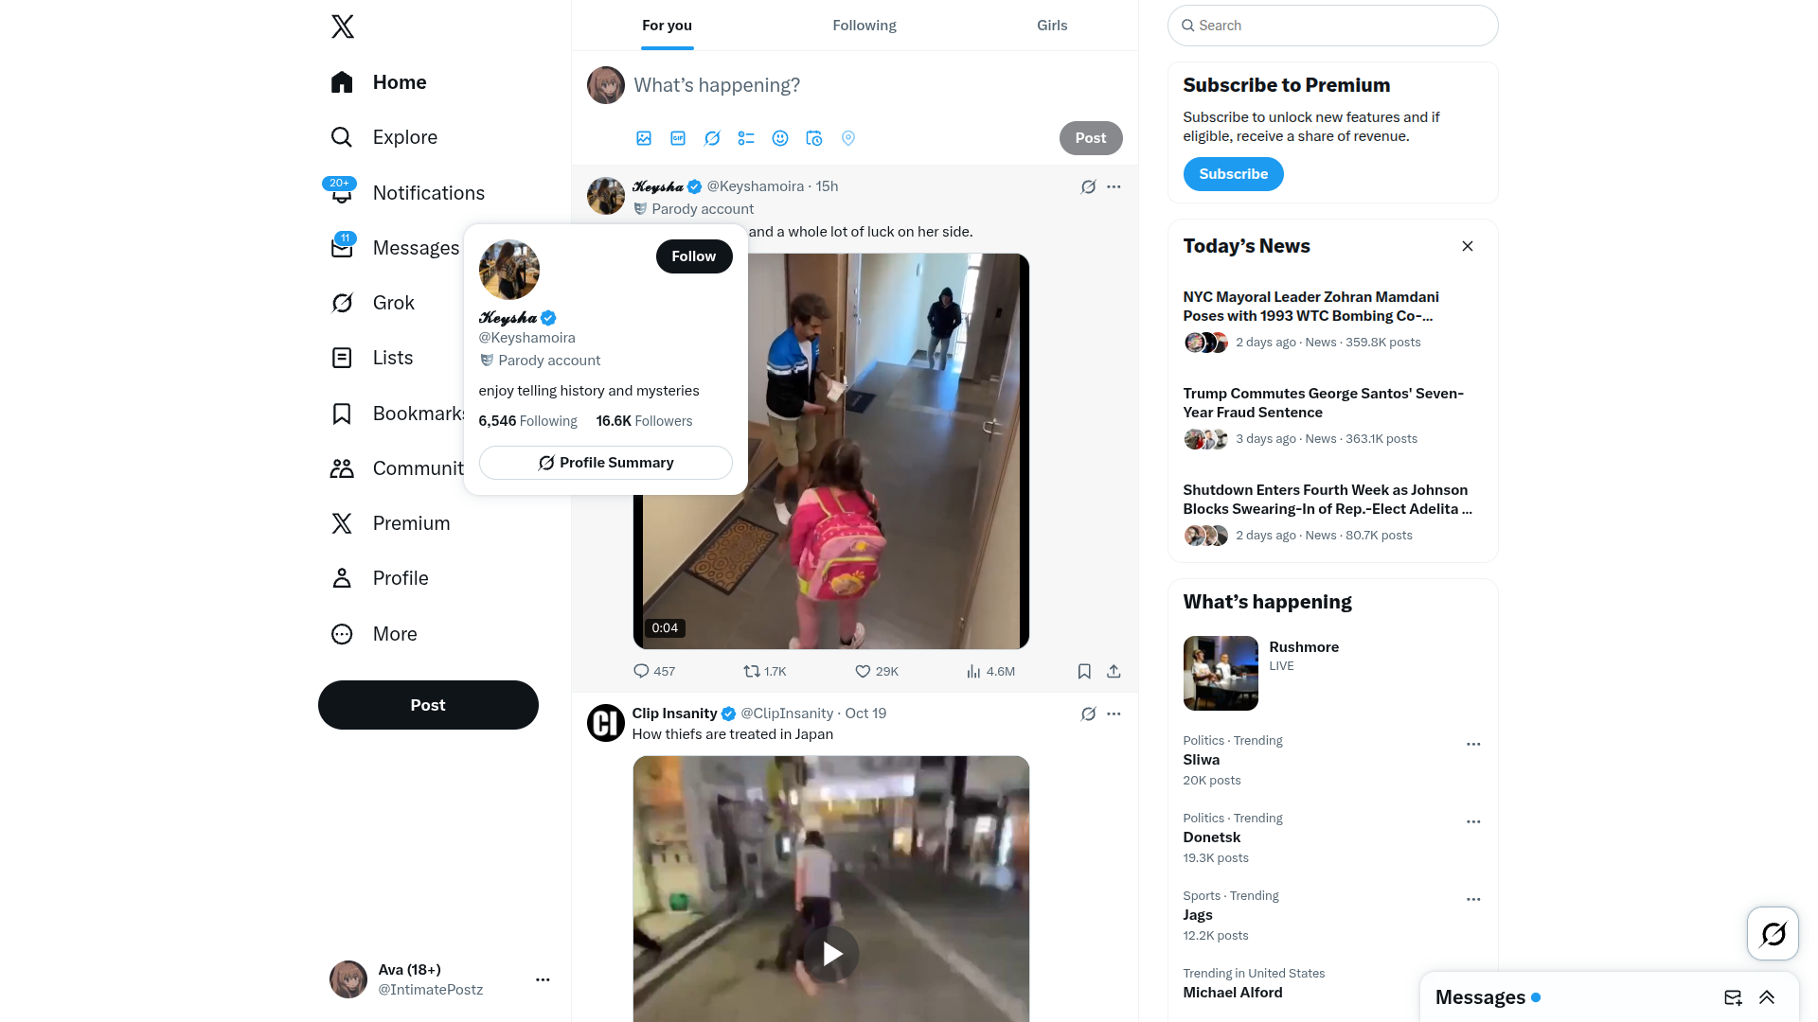Like the post with 29K likes
The height and width of the screenshot is (1022, 1818).
click(x=876, y=672)
